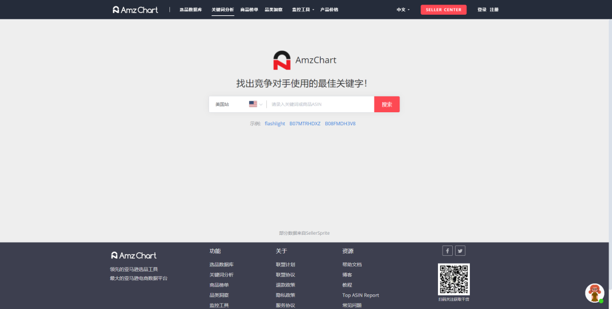
Task: Open footer link 监控工具
Action: [219, 305]
